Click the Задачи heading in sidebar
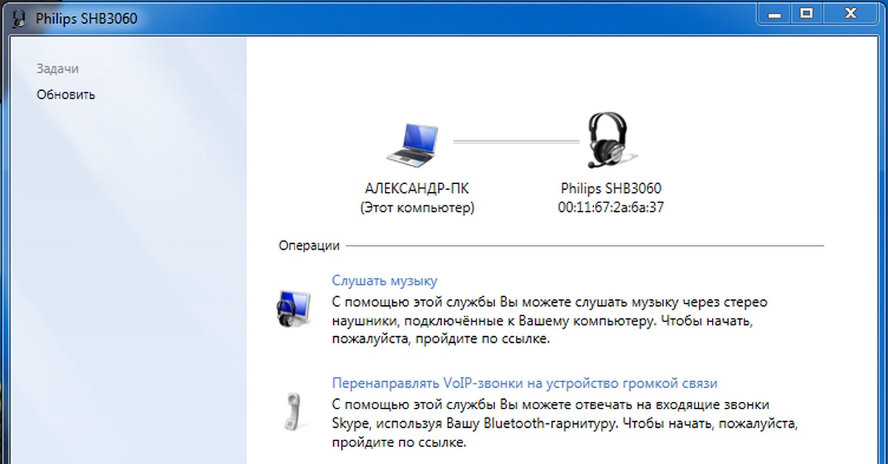This screenshot has height=464, width=888. click(x=58, y=69)
